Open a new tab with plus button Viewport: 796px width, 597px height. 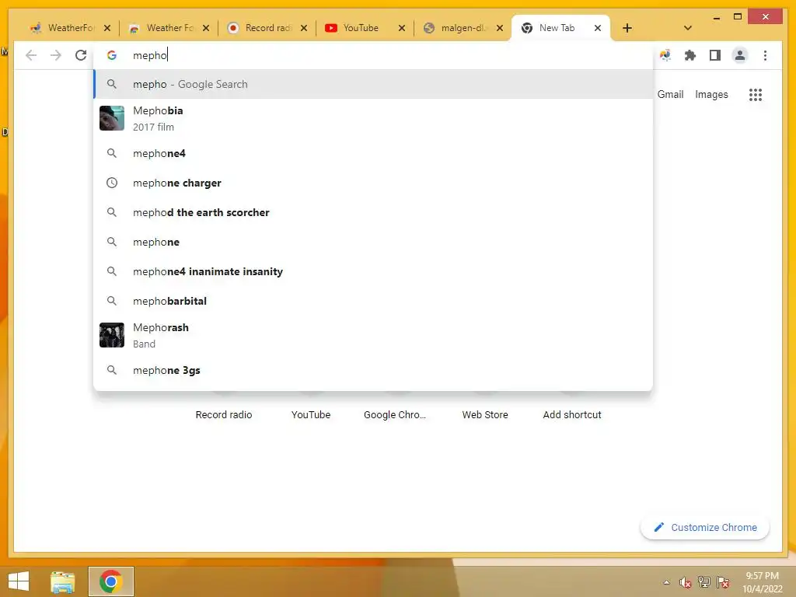[627, 28]
